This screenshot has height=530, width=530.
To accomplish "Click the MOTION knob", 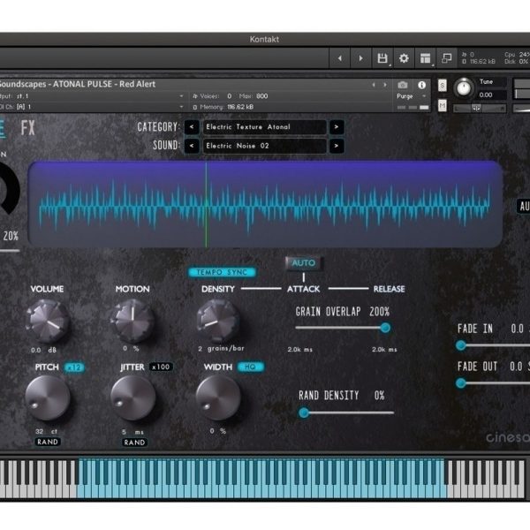I will point(132,321).
